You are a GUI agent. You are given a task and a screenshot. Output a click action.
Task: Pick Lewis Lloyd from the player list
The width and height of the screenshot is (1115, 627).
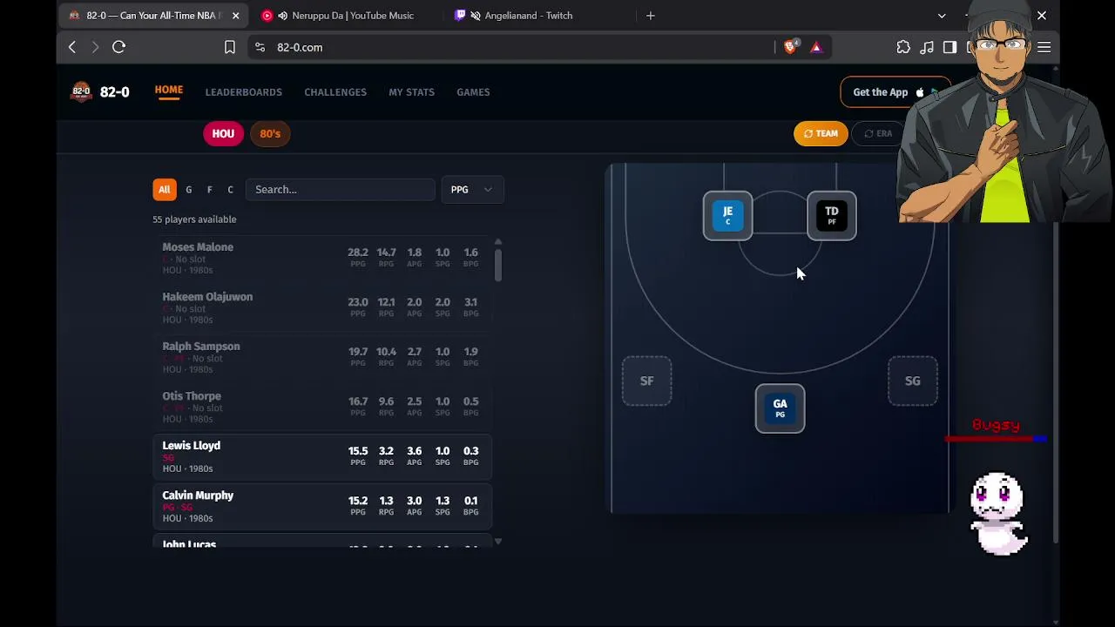click(x=322, y=457)
